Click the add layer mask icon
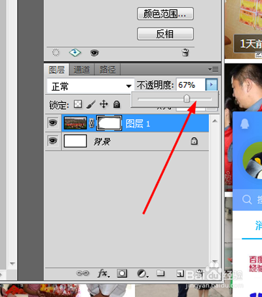Viewport: 262px width, 297px height. click(122, 273)
